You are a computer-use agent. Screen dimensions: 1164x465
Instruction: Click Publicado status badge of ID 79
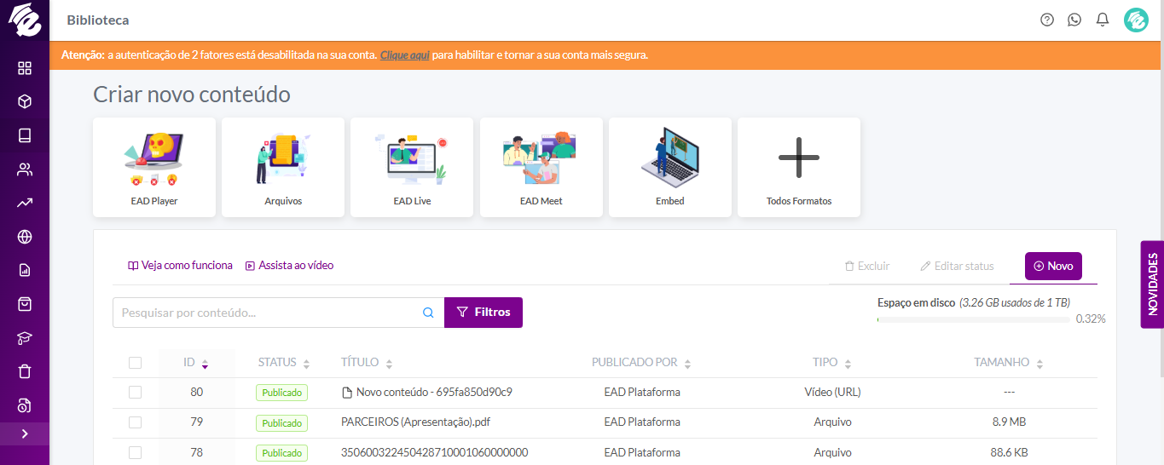pyautogui.click(x=281, y=422)
